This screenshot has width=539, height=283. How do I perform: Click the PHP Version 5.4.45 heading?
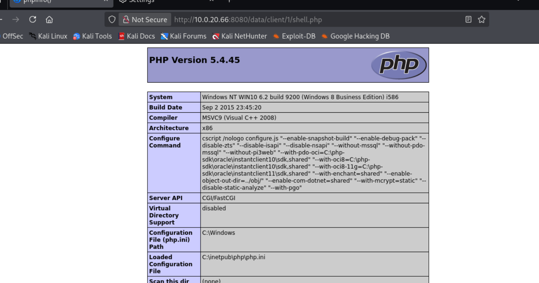pos(194,60)
